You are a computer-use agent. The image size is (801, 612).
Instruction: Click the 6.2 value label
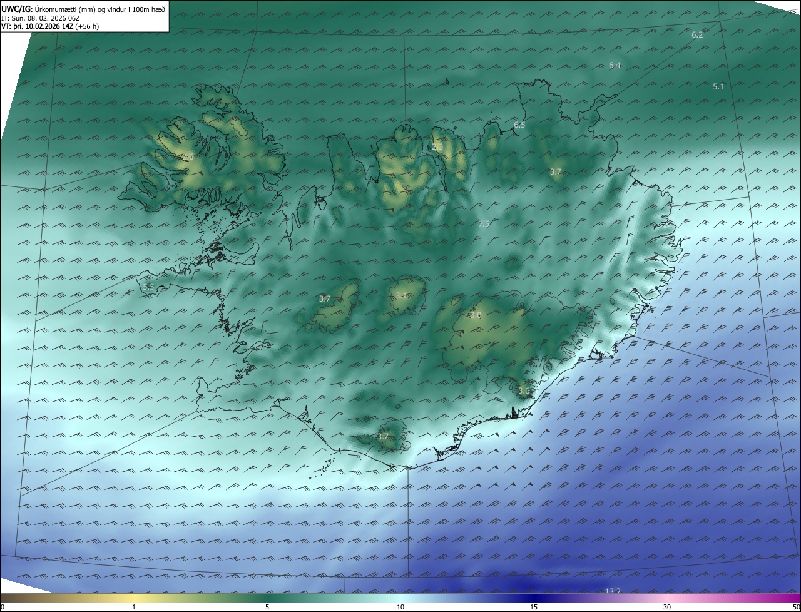coord(697,35)
